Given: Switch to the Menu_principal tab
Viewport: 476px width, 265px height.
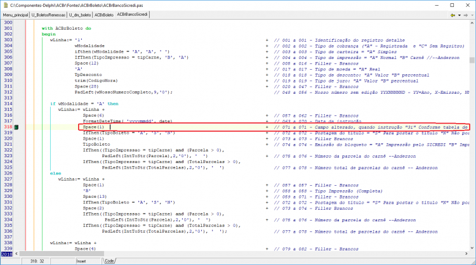Looking at the screenshot, I should pos(15,15).
